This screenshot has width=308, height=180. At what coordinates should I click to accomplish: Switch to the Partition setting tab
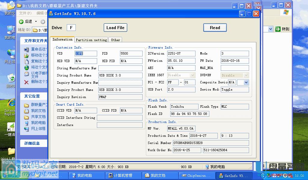coord(91,39)
